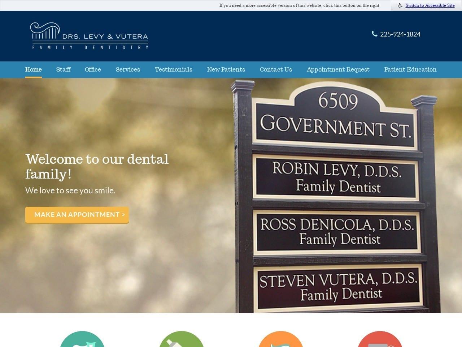Open the Home tab
The height and width of the screenshot is (347, 462).
click(34, 69)
